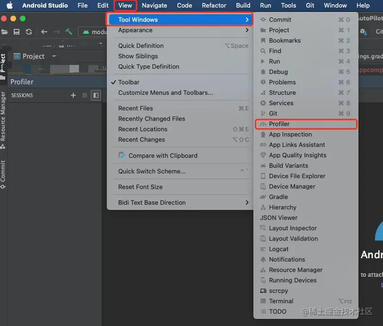Click the Compare with Clipboard icon
Screen dimensions: 383x326
(x=122, y=155)
